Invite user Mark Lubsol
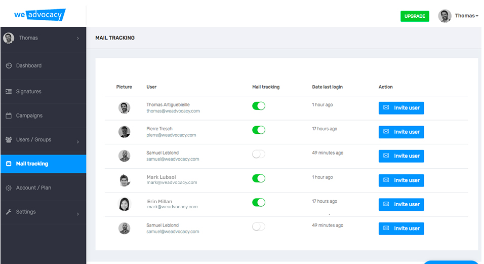Viewport: 484px width, 264px height. click(401, 180)
